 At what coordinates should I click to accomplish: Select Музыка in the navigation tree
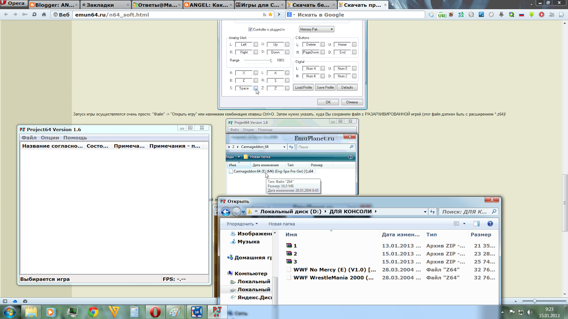(248, 242)
